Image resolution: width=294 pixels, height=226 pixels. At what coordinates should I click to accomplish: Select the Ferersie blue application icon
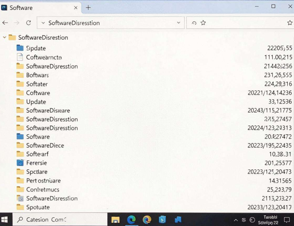pos(20,163)
